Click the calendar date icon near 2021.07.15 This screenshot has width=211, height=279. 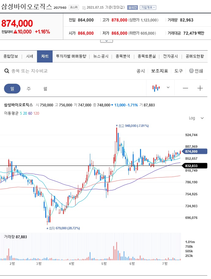pos(84,8)
